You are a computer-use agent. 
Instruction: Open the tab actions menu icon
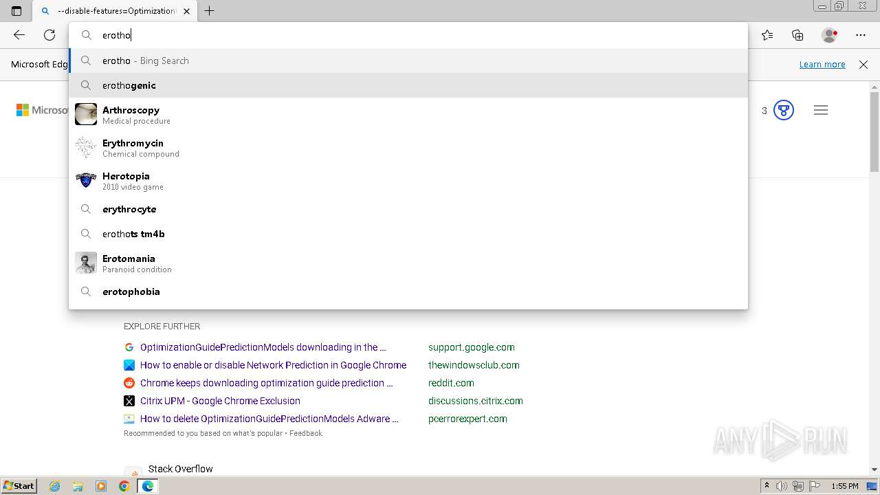[16, 11]
